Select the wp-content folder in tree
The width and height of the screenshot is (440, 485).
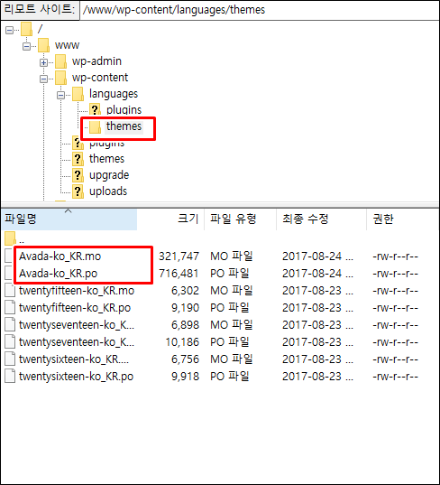pos(100,78)
